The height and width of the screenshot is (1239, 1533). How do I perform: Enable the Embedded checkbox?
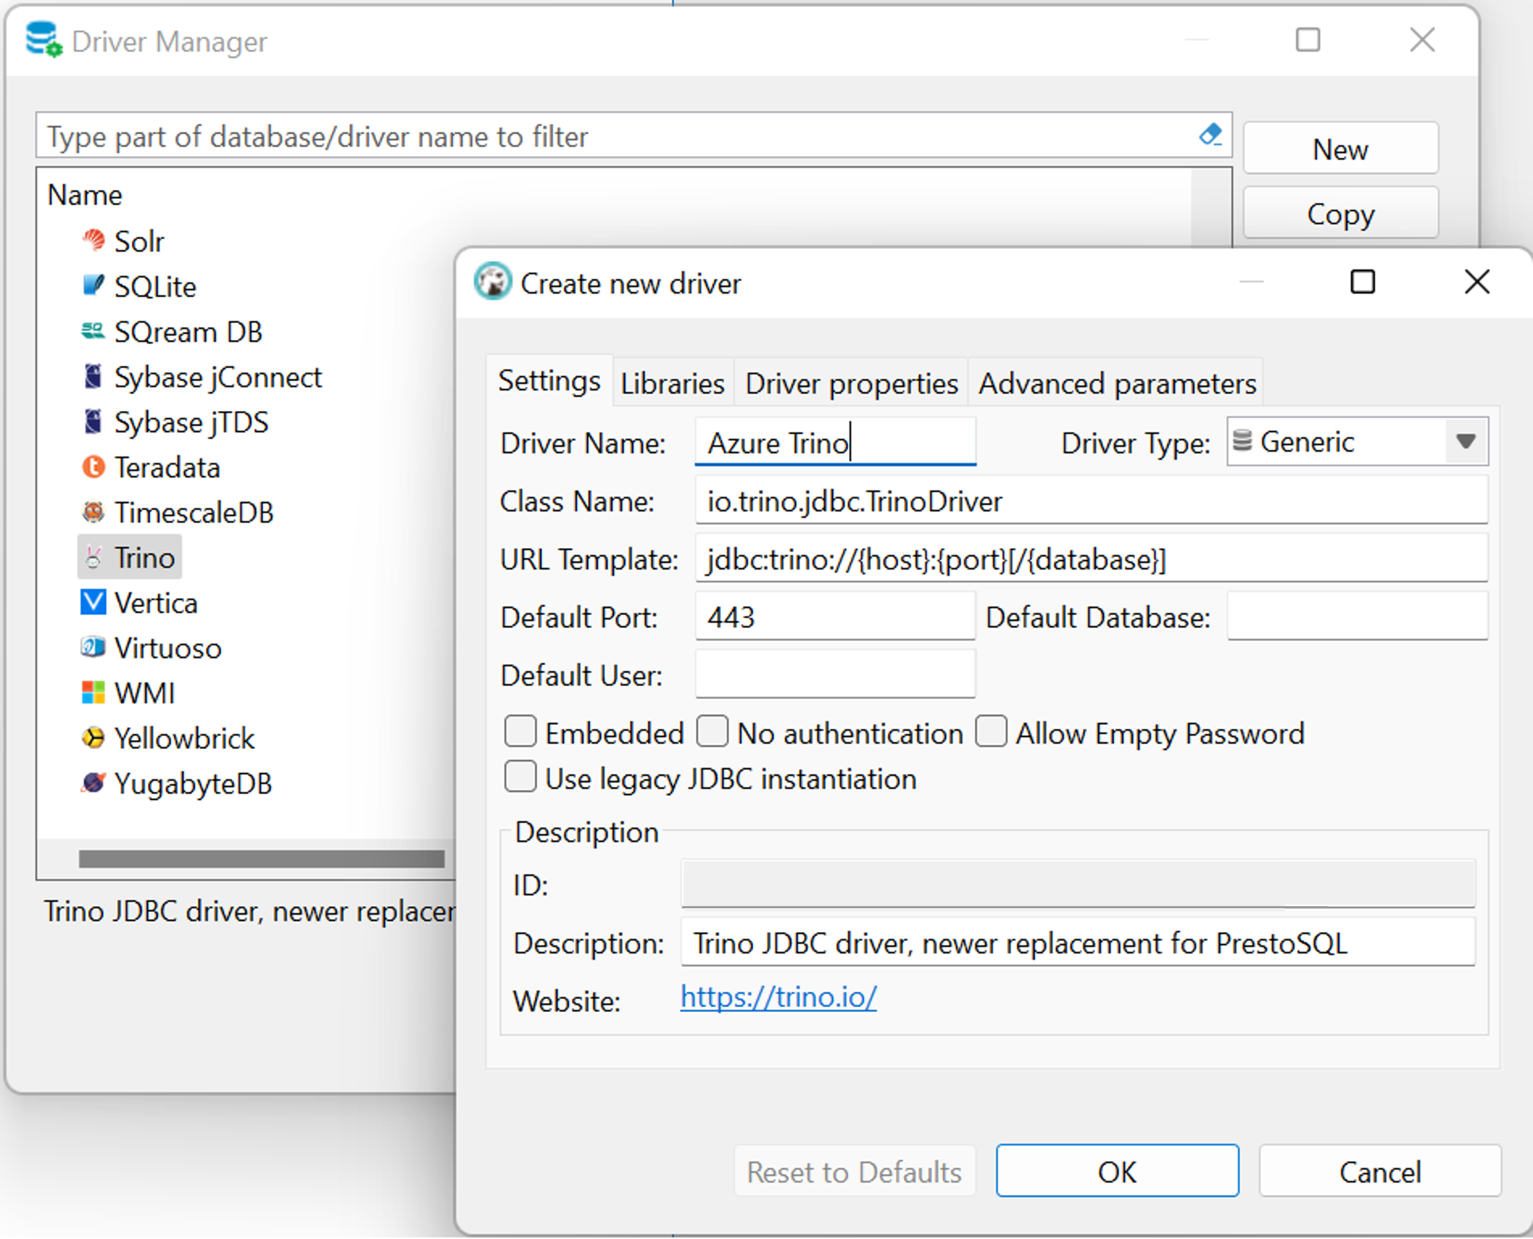[x=522, y=732]
